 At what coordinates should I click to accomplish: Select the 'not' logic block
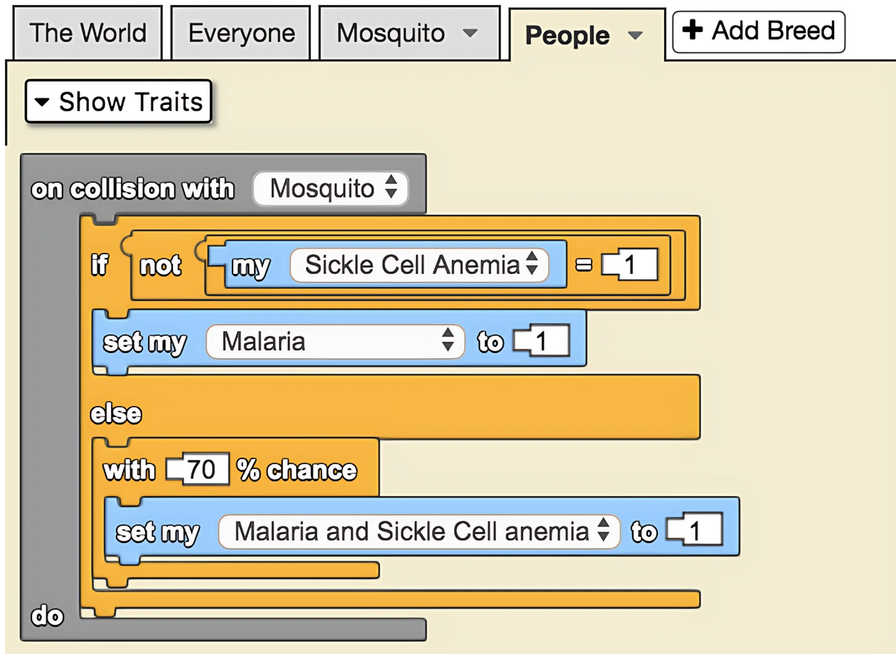coord(160,266)
